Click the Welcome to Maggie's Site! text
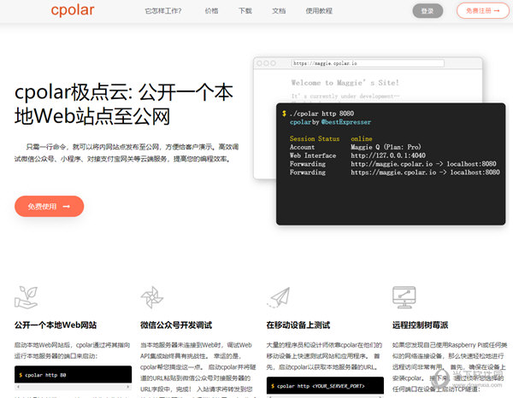The width and height of the screenshot is (513, 398). click(x=345, y=83)
